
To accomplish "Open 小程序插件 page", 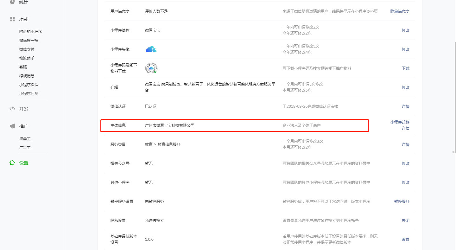I will coord(29,85).
